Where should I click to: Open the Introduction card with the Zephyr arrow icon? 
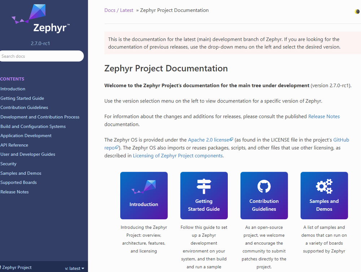click(x=144, y=187)
